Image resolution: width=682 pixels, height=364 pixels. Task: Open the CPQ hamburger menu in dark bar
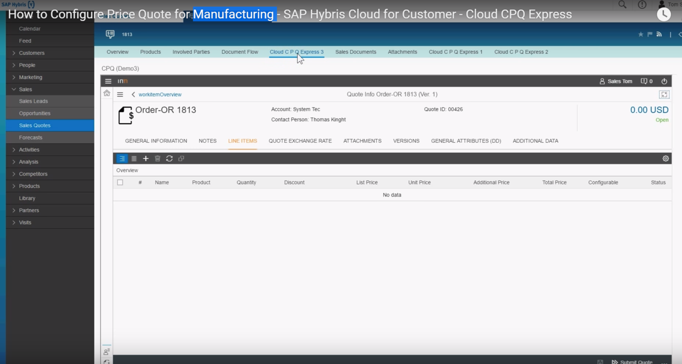108,81
